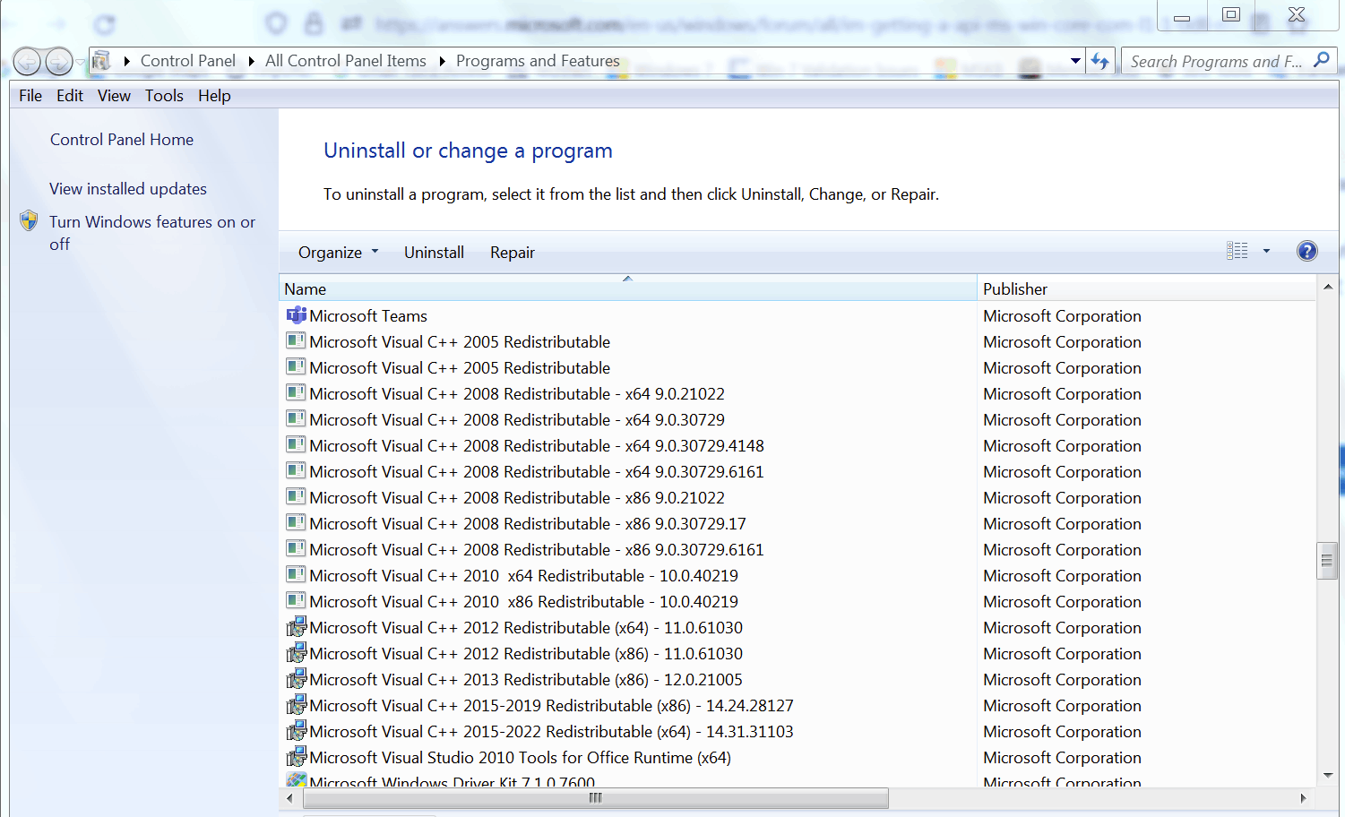Click icon of Visual C++ 2008 x86 9.0.30729.17
Image resolution: width=1345 pixels, height=817 pixels.
(297, 522)
